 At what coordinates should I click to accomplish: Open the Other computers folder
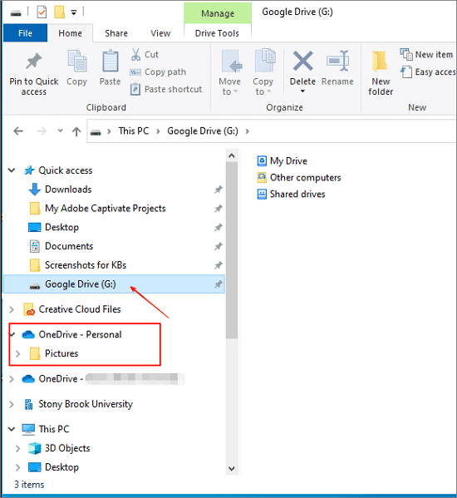click(x=299, y=178)
